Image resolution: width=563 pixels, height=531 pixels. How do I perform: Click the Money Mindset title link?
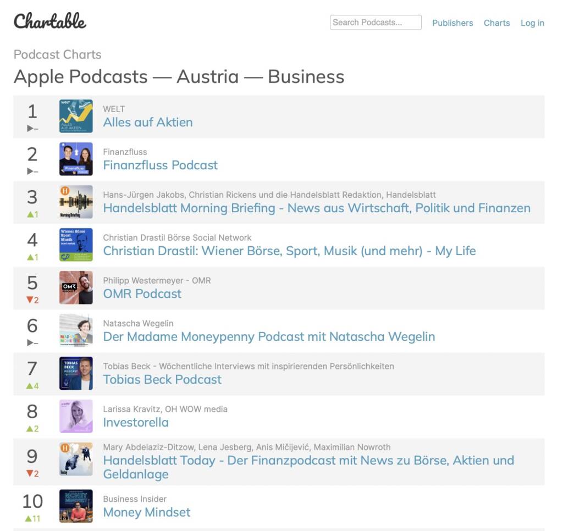pos(147,512)
